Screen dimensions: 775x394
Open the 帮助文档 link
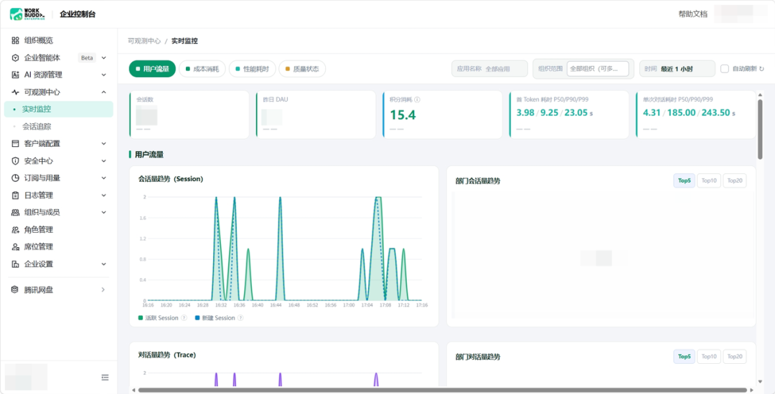693,14
